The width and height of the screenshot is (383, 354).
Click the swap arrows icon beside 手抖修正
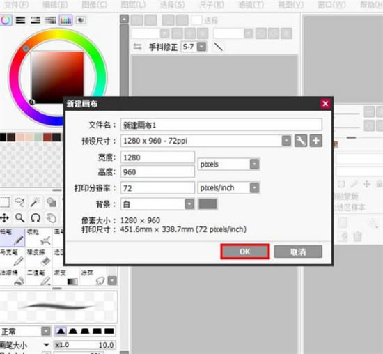click(x=137, y=47)
